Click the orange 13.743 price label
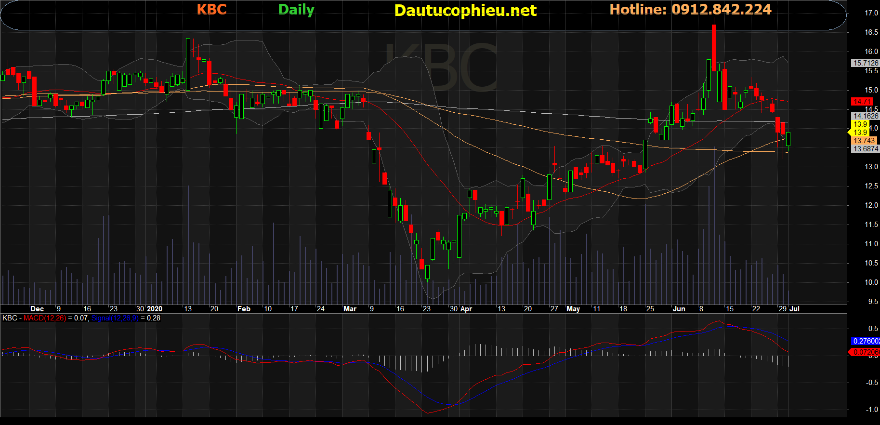The width and height of the screenshot is (880, 425). 864,141
